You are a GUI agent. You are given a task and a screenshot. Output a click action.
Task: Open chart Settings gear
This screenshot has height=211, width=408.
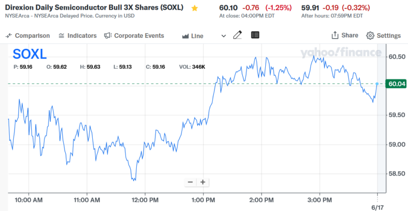384,36
